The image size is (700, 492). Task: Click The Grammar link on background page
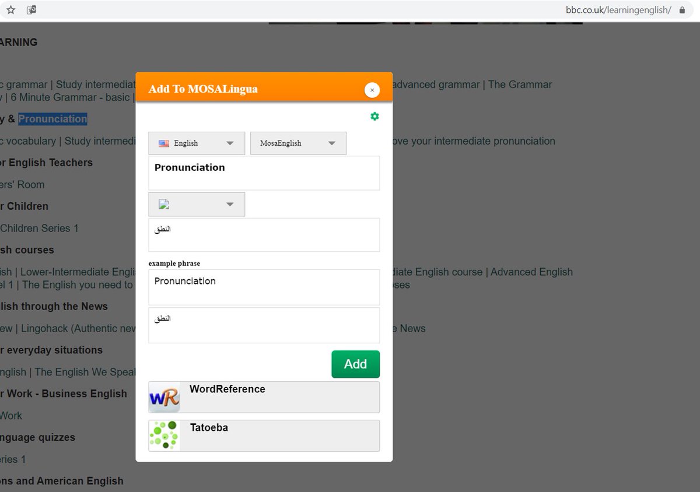tap(520, 85)
